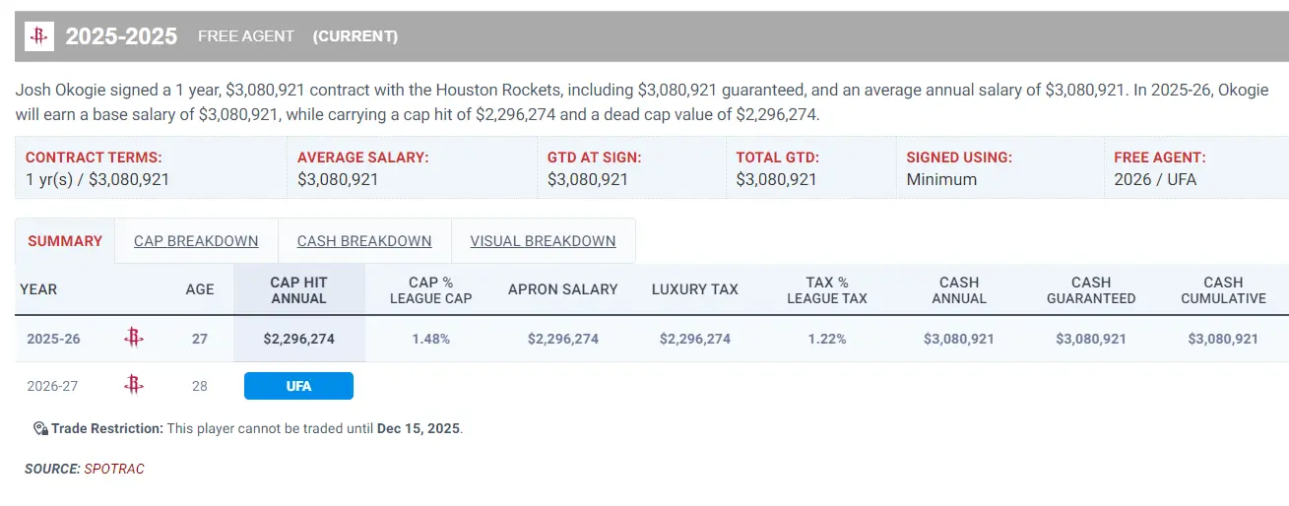This screenshot has height=506, width=1289.
Task: Click the Cap Hit Annual column header
Action: [x=299, y=289]
